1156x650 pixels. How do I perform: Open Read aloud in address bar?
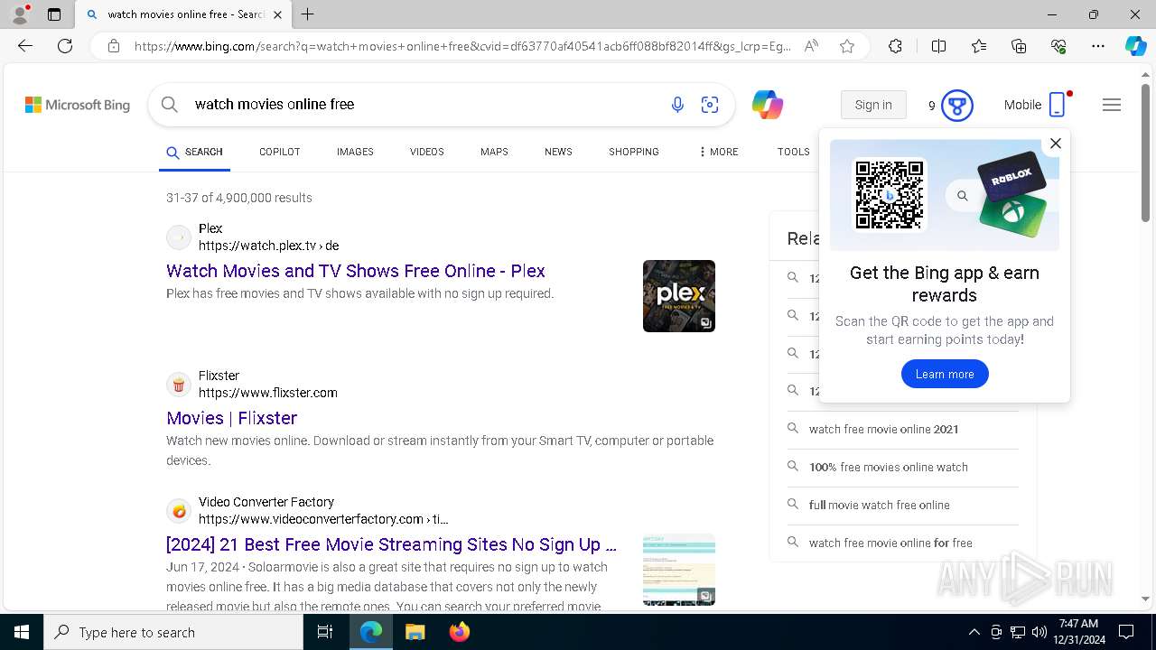tap(811, 46)
